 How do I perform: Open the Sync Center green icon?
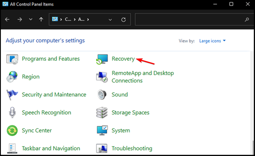pyautogui.click(x=12, y=130)
